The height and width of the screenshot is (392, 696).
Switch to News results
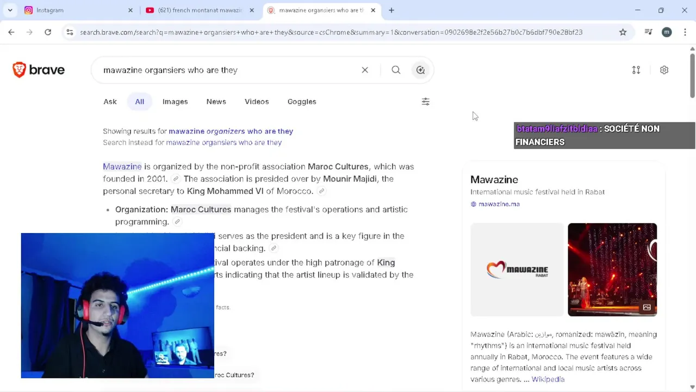pos(216,101)
